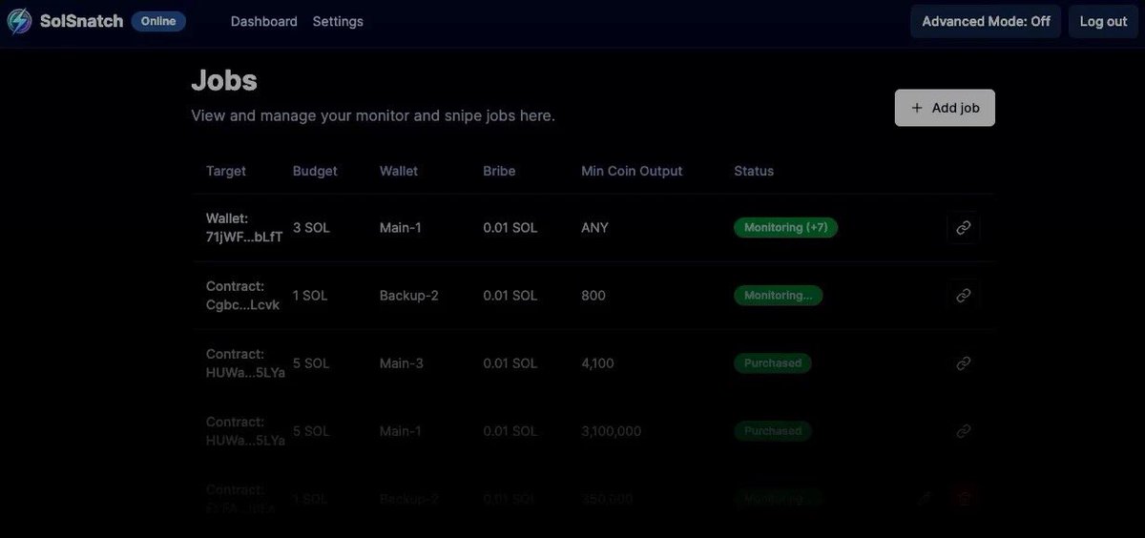
Task: Click the Wallet column header
Action: coord(399,171)
